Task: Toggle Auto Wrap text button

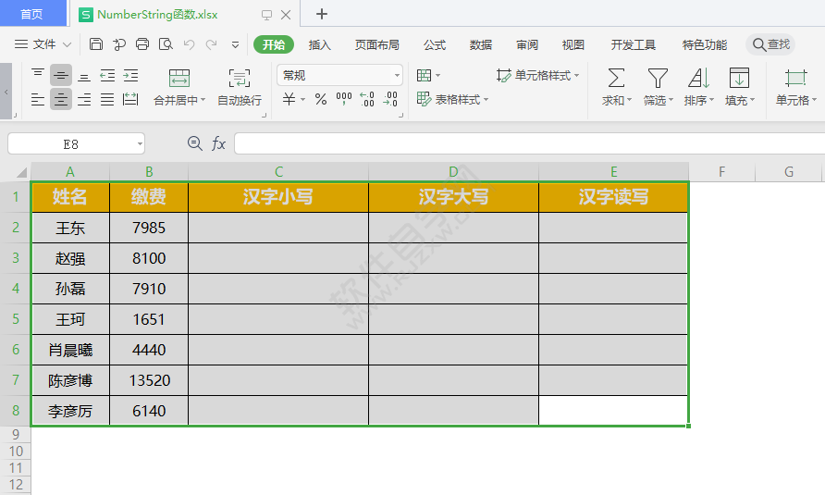Action: pos(240,87)
